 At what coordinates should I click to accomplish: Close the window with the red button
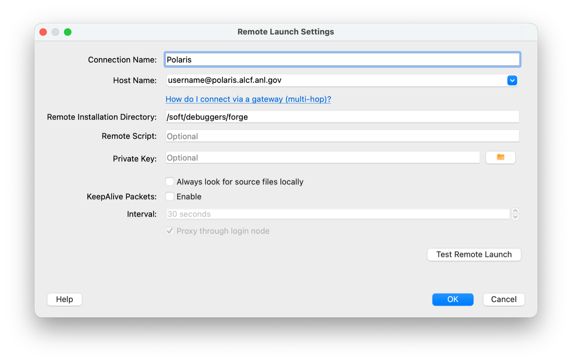[43, 32]
